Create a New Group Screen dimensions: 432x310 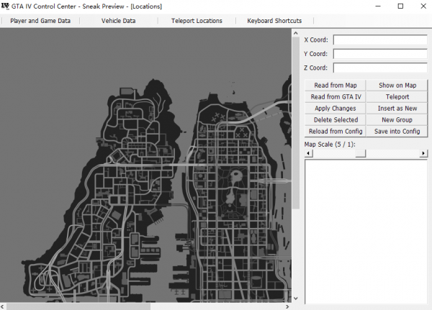[x=397, y=120]
